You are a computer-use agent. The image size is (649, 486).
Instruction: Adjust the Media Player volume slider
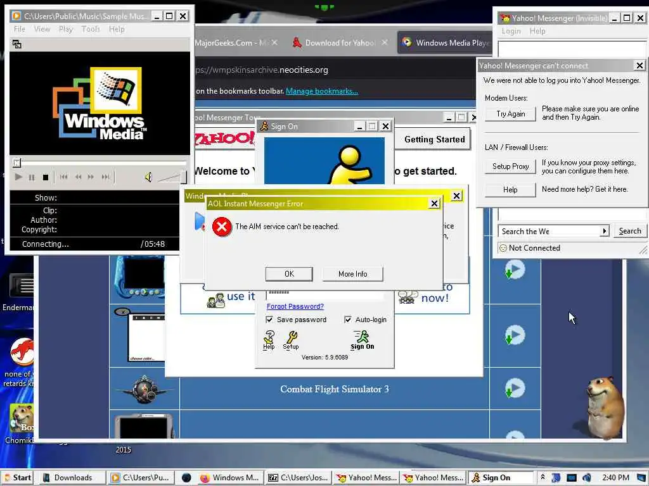[x=172, y=177]
